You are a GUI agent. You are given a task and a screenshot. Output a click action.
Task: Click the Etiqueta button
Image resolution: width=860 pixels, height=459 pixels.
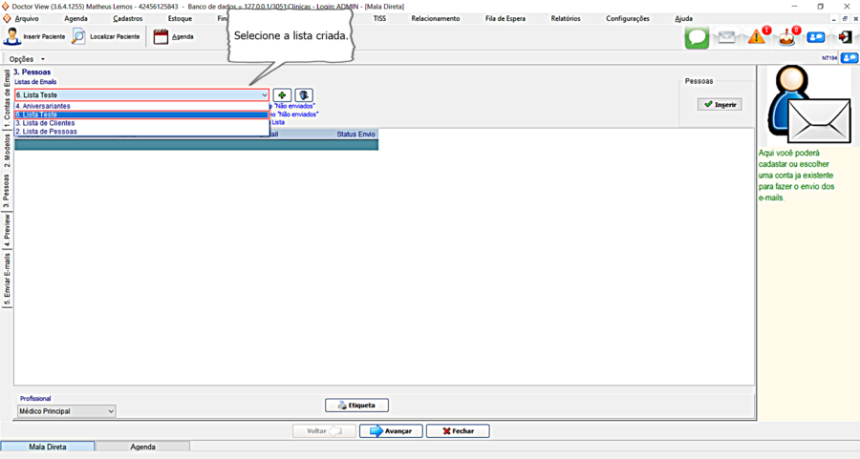(x=356, y=406)
